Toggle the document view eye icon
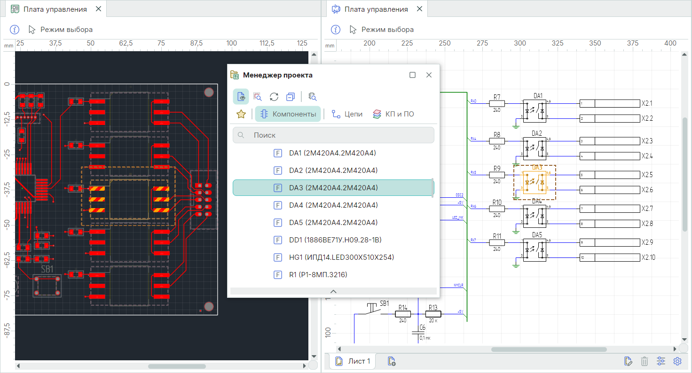The width and height of the screenshot is (692, 373). pos(241,97)
